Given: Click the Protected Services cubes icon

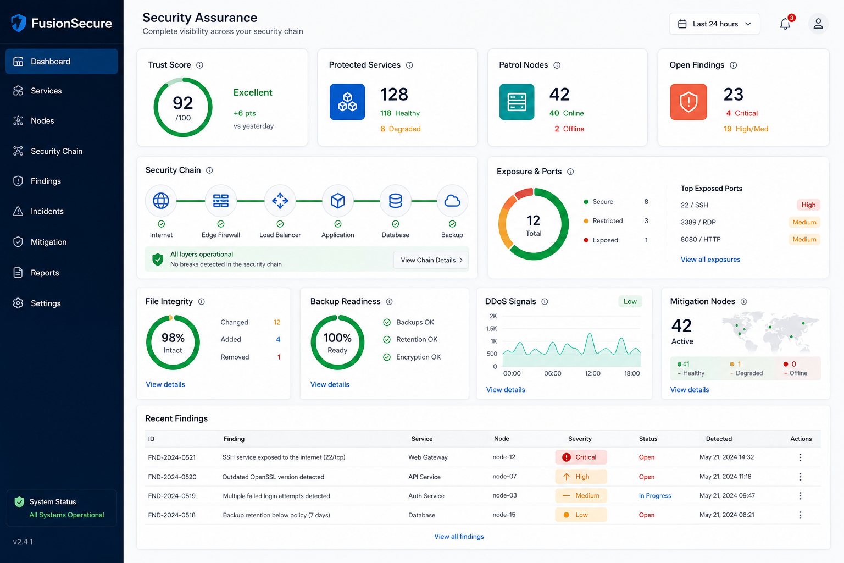Looking at the screenshot, I should point(347,102).
